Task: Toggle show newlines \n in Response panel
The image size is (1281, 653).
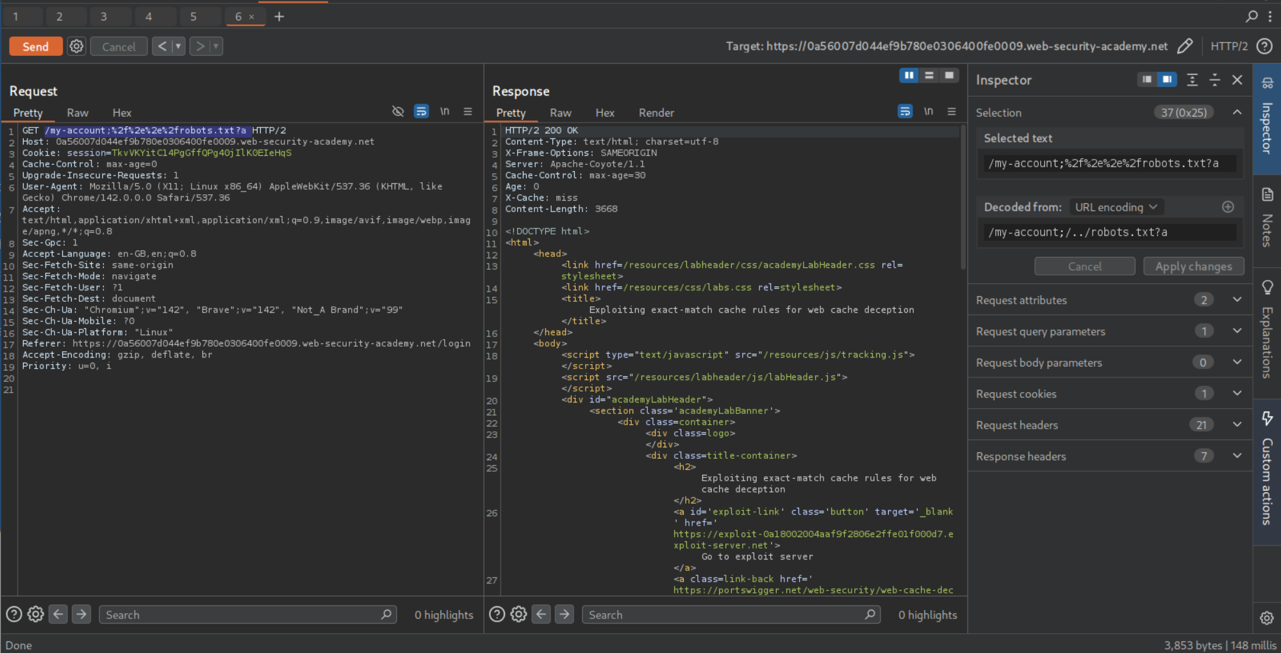Action: point(928,112)
